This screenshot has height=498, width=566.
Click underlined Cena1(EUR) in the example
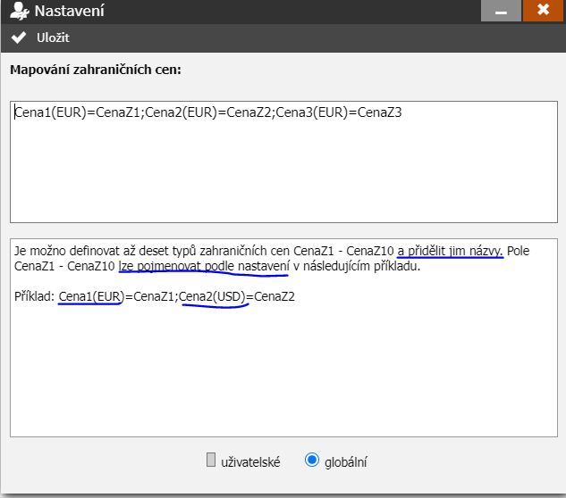click(90, 296)
